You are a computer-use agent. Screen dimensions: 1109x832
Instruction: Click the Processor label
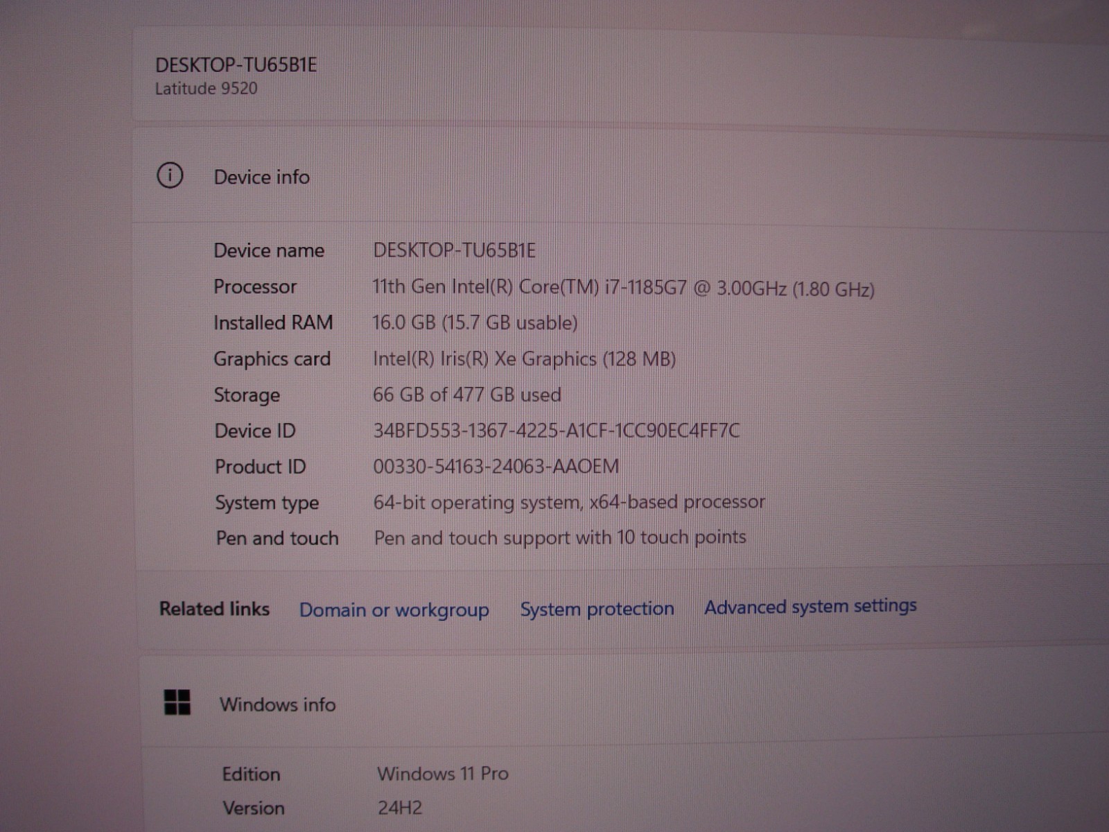click(x=255, y=286)
